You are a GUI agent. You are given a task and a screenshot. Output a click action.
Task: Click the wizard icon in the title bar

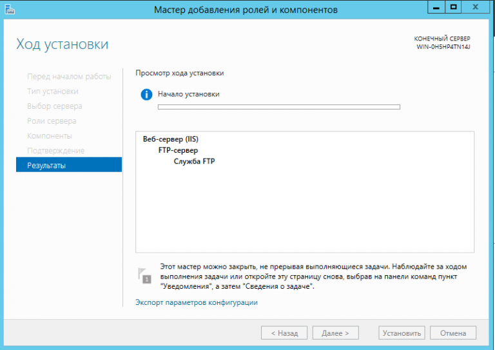pyautogui.click(x=10, y=10)
